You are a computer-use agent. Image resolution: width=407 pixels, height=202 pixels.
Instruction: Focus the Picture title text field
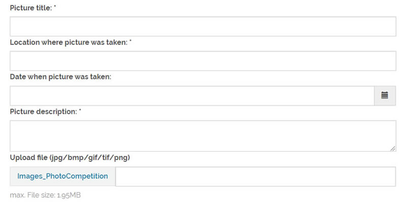203,26
